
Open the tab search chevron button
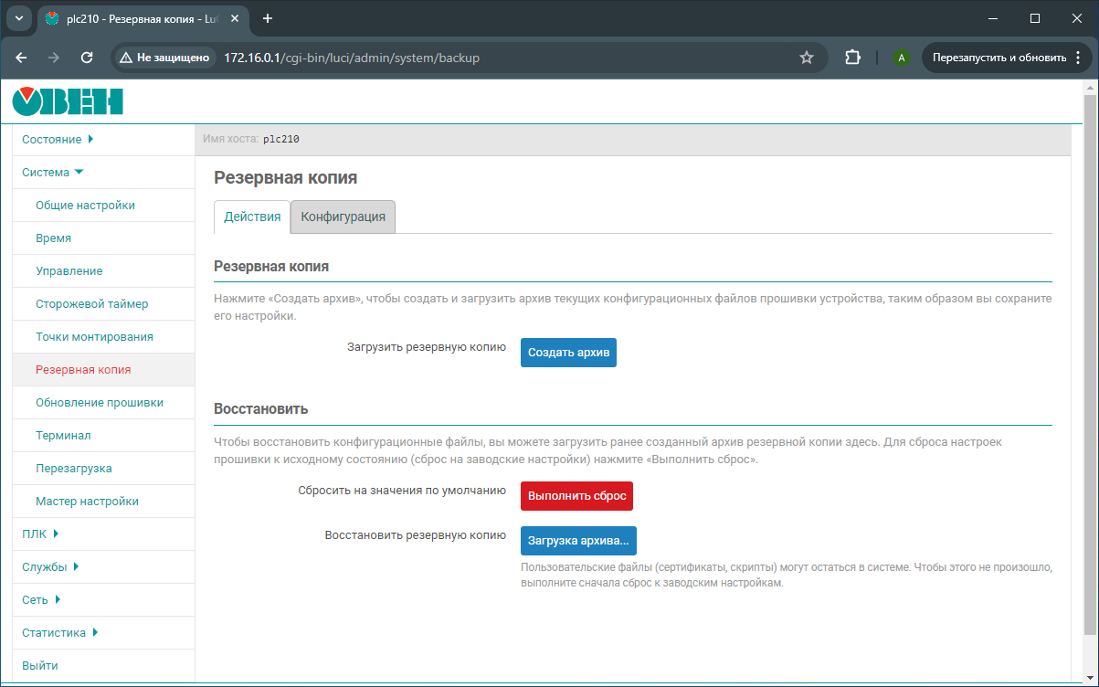18,18
